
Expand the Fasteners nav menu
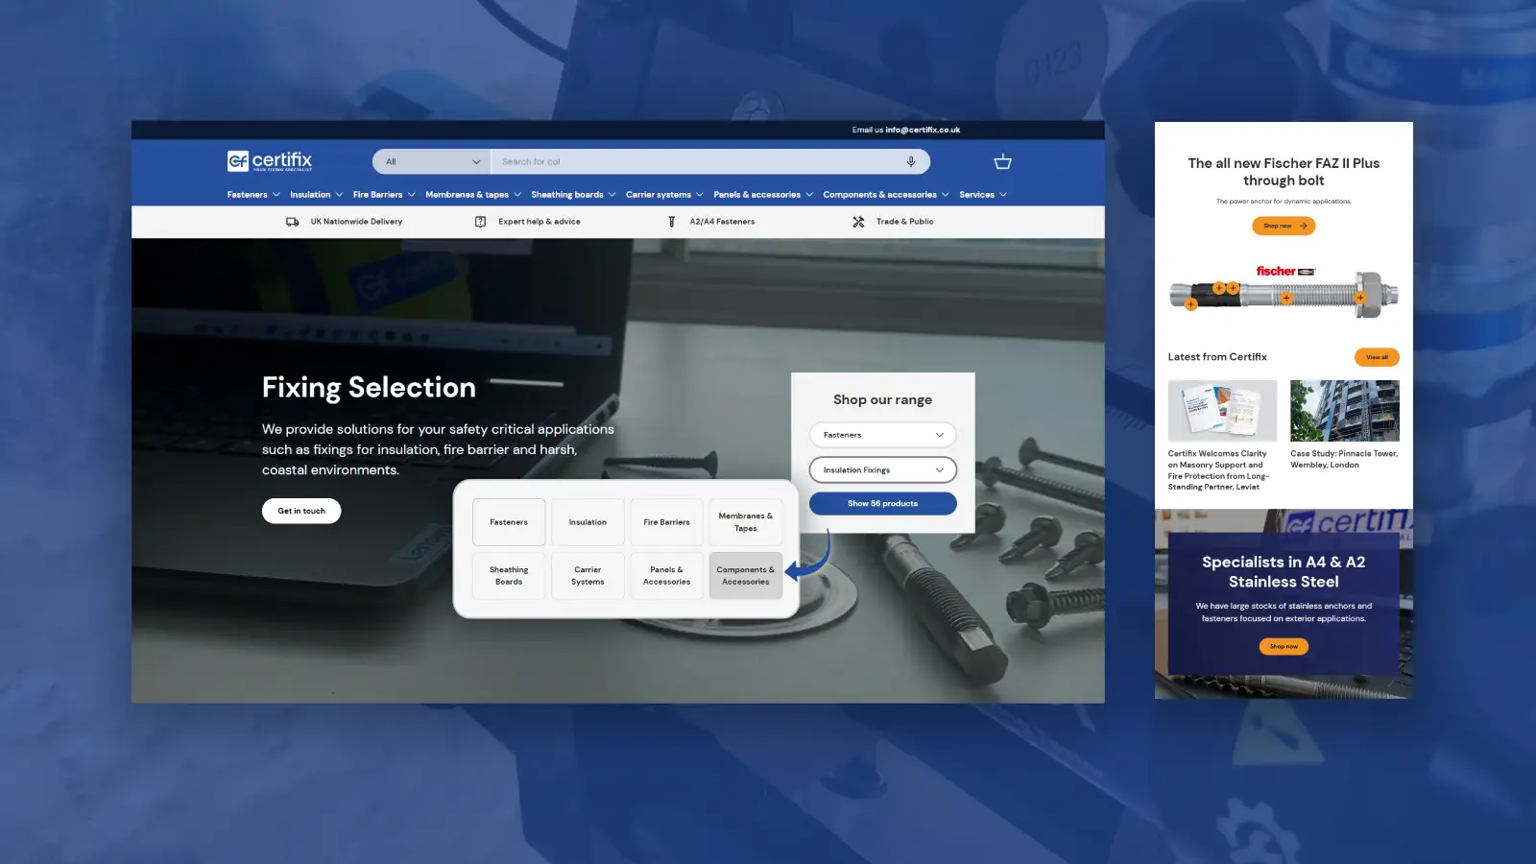click(253, 195)
